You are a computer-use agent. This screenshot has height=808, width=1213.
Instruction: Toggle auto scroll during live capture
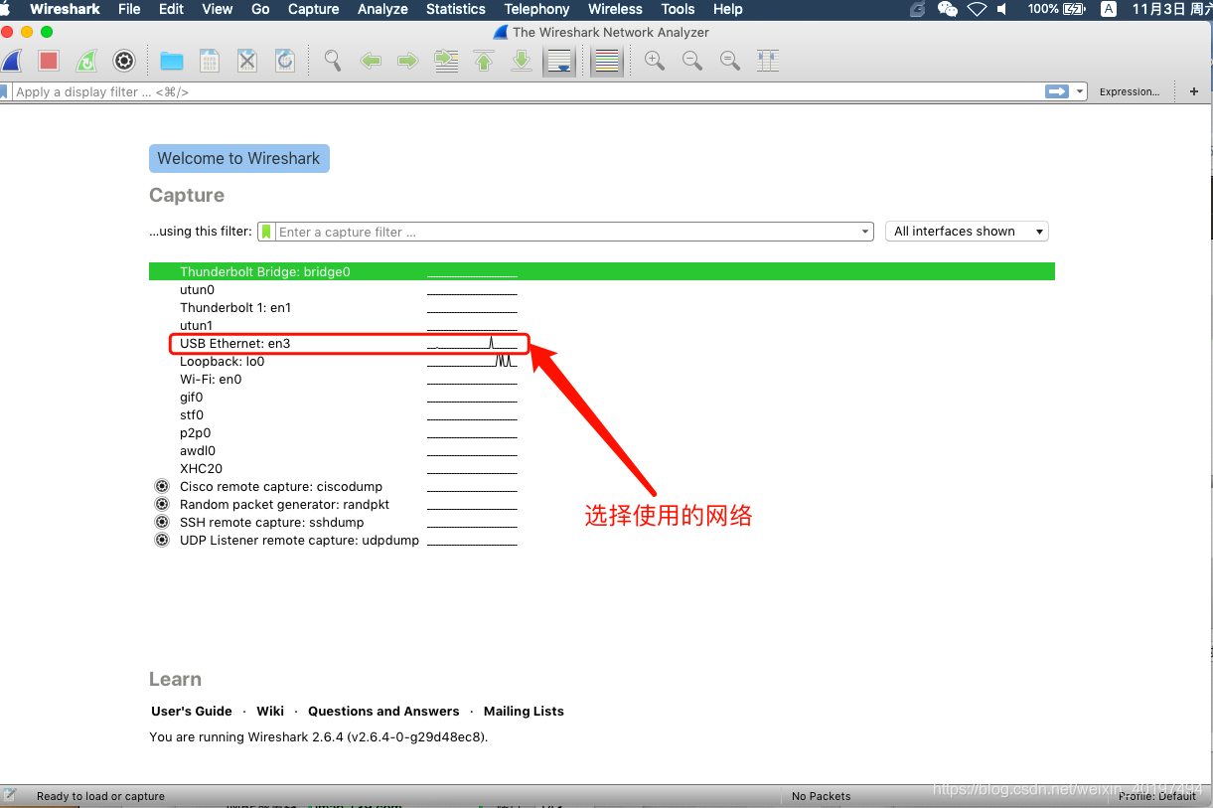coord(559,61)
